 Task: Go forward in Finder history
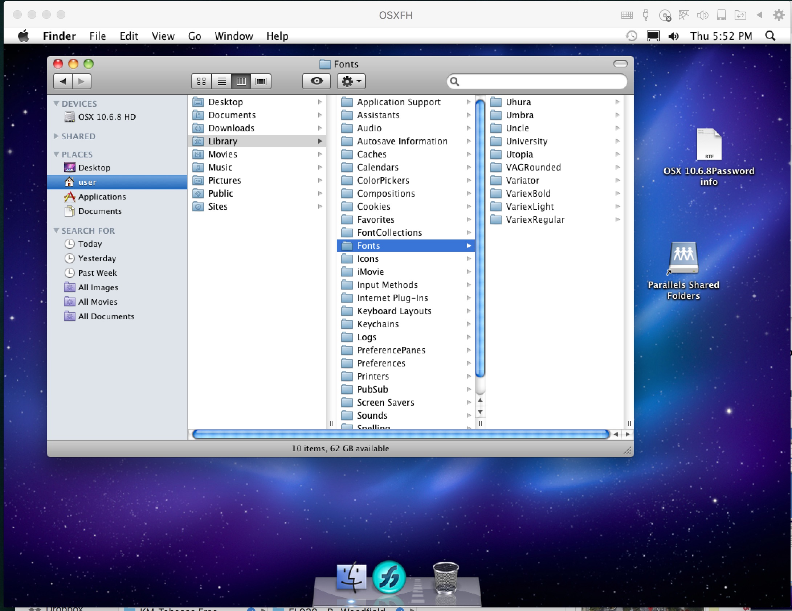[82, 81]
